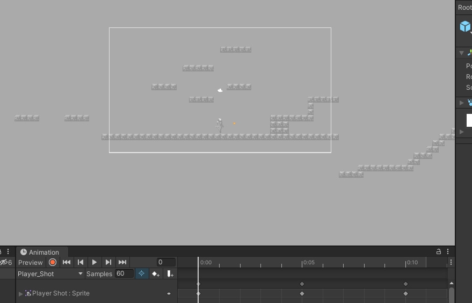Open the Animation window options menu

[448, 251]
